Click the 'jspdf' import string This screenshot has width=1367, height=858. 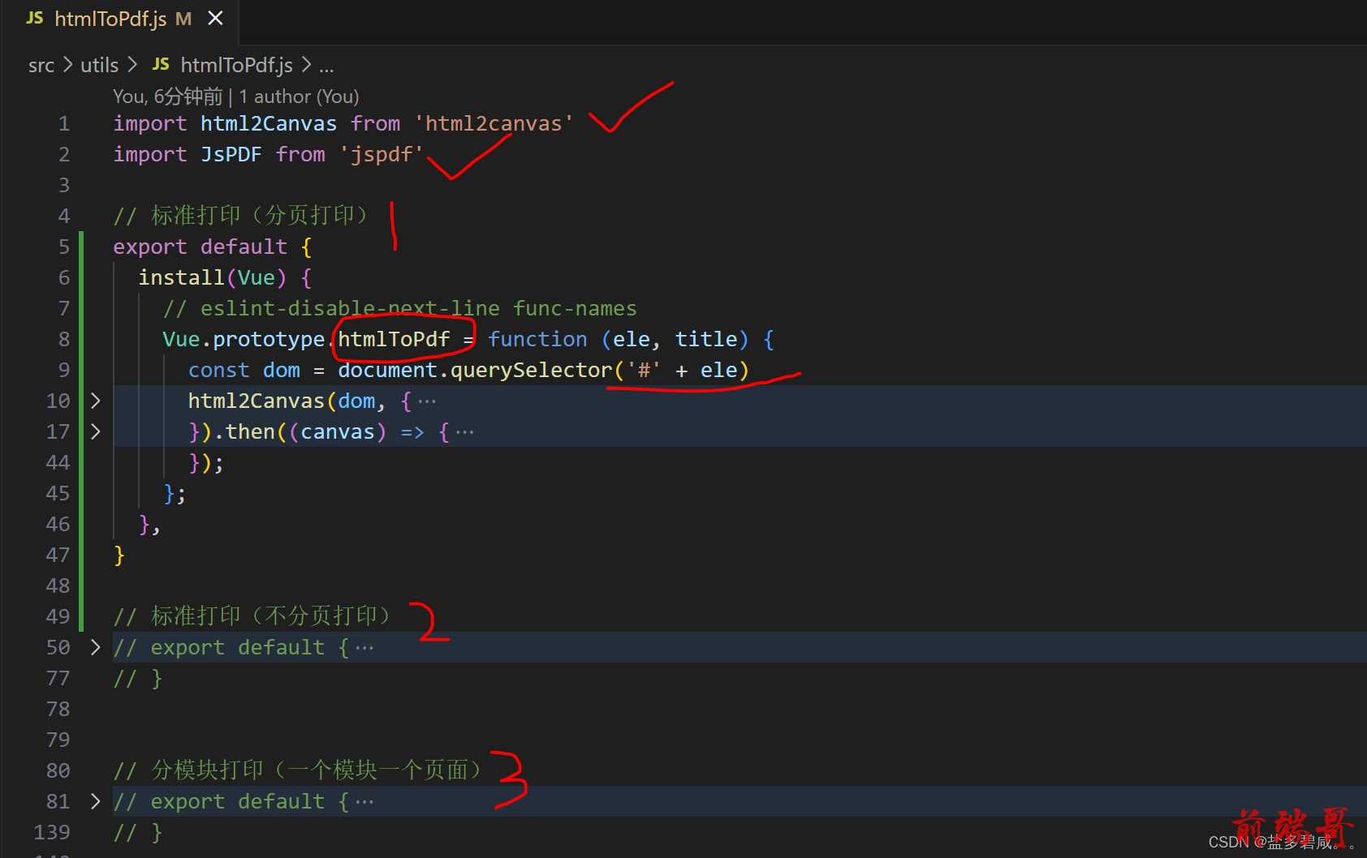click(382, 155)
